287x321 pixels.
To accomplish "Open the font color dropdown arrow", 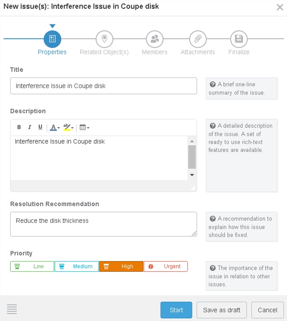I will [59, 128].
